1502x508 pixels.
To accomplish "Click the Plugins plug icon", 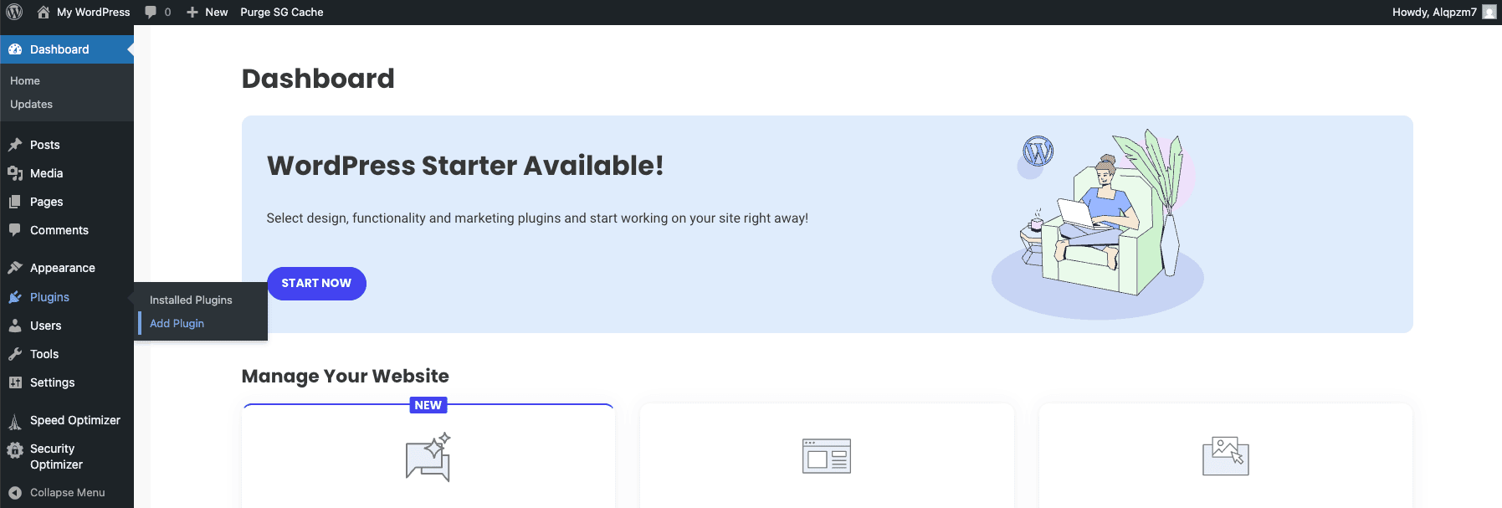I will tap(15, 297).
